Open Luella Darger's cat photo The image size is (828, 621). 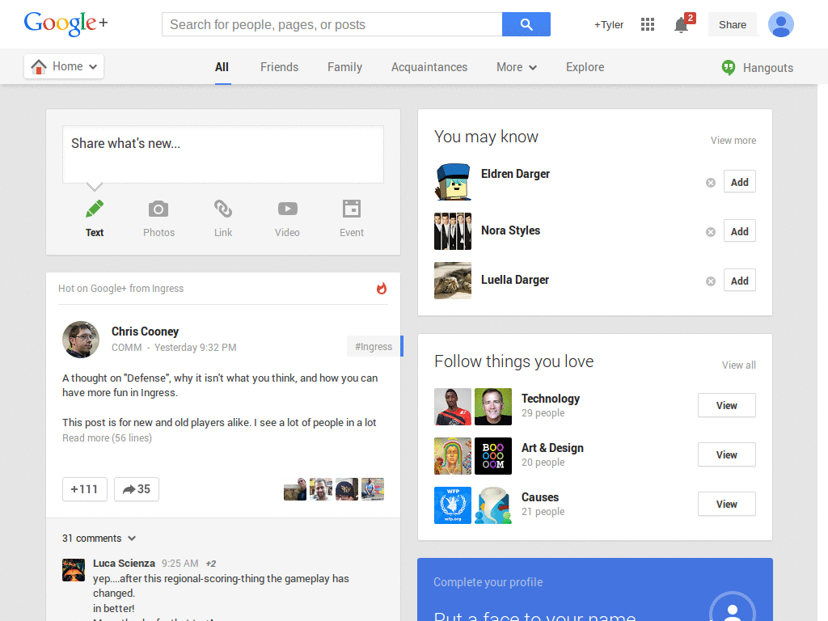pos(453,281)
